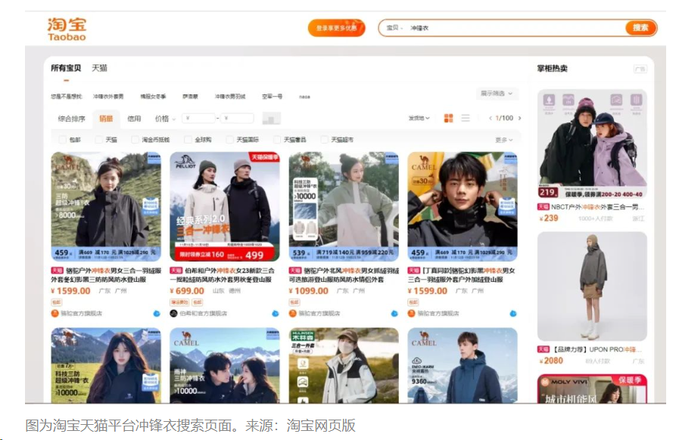The image size is (676, 440).
Task: Sort results by 销量
Action: pos(106,119)
